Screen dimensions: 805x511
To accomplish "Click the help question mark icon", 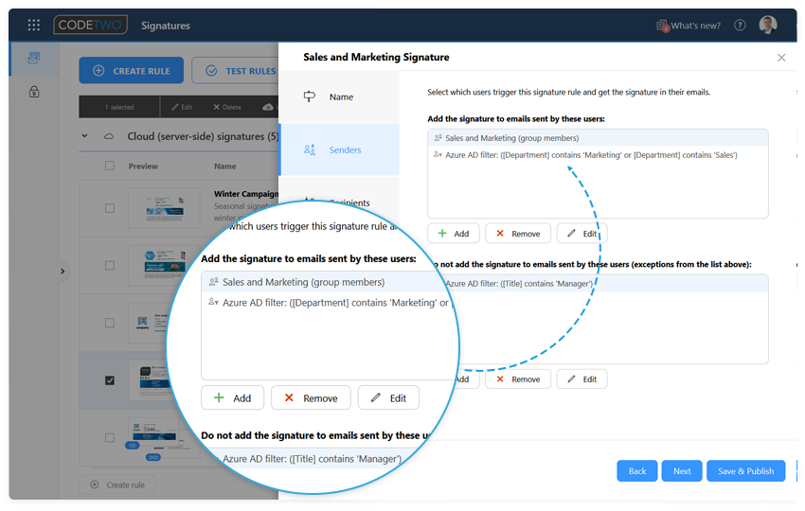I will 740,26.
